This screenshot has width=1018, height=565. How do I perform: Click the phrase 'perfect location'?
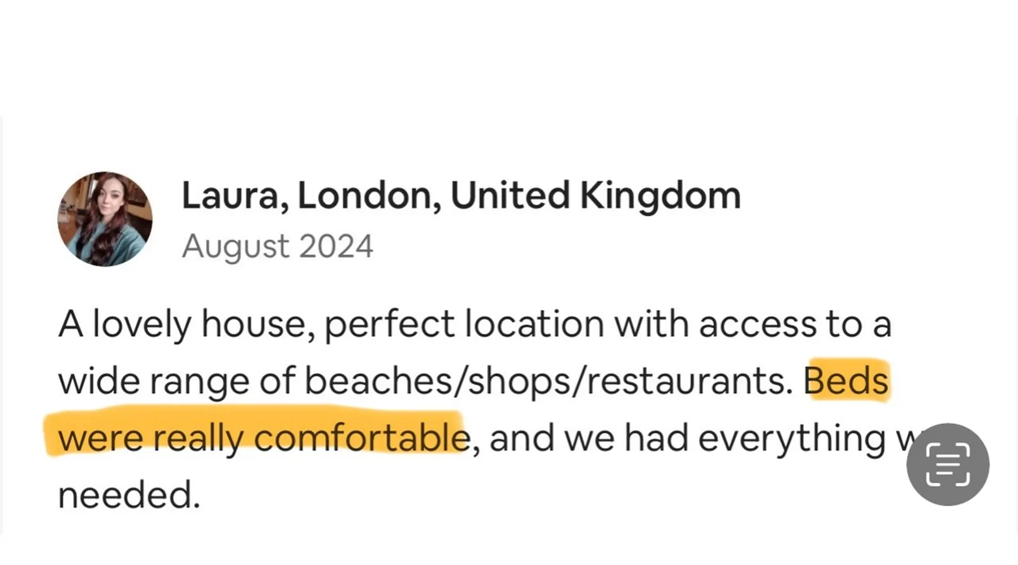pos(464,324)
